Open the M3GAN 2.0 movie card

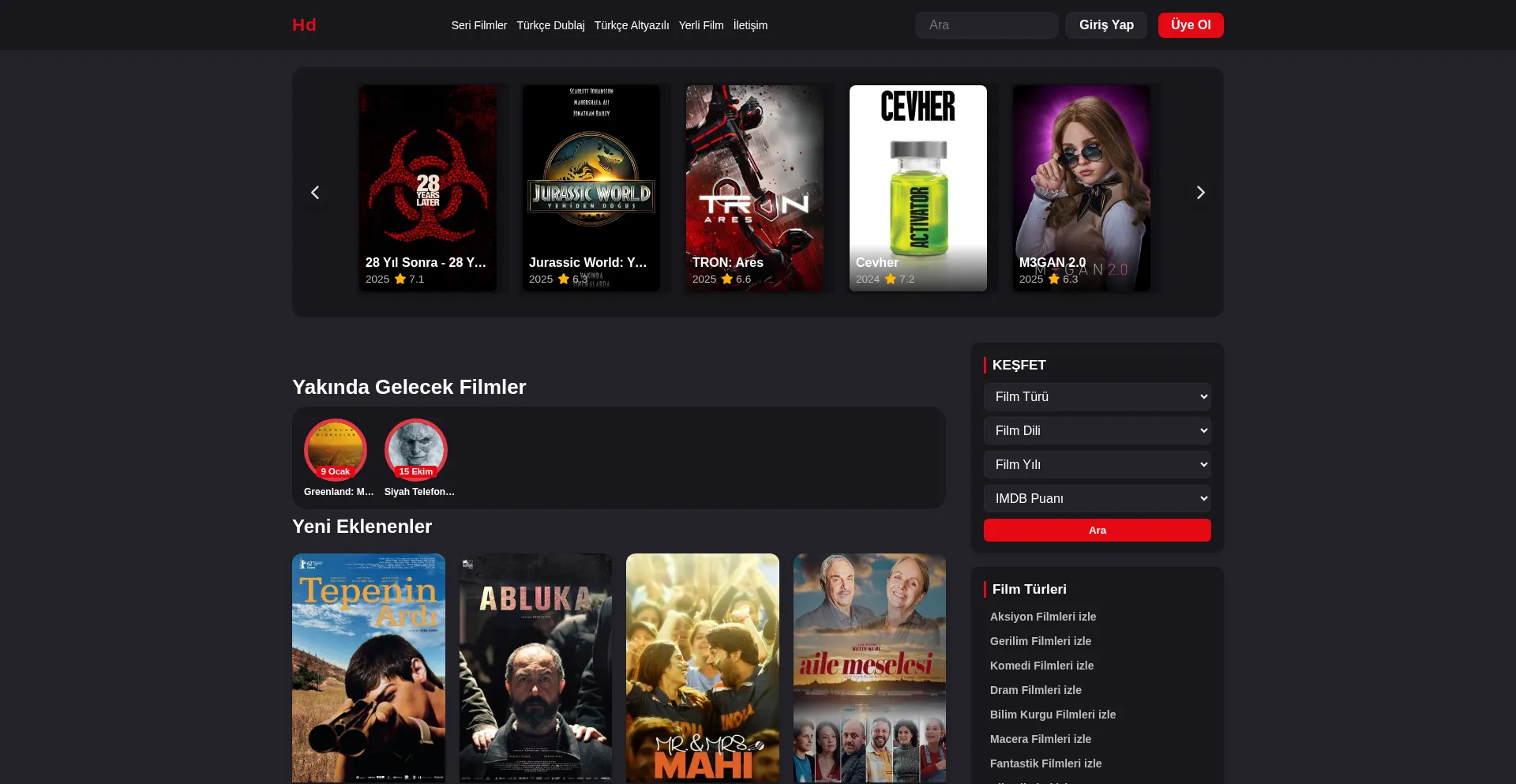1082,188
